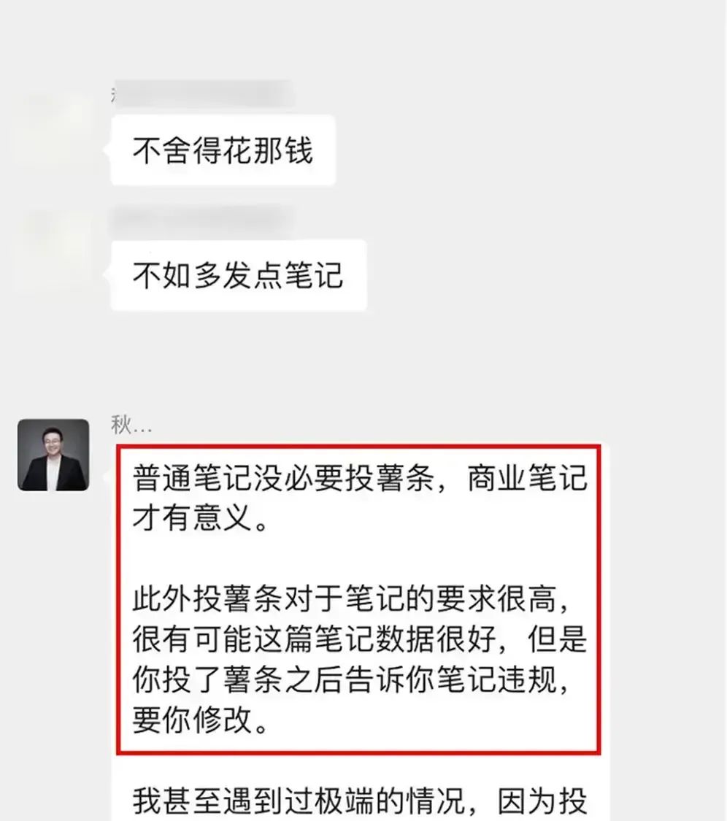Click the words "笔记违规" in the message
Screen dimensions: 727x821
coord(497,679)
